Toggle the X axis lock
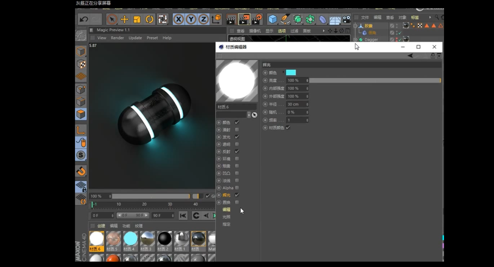The image size is (494, 267). (178, 19)
